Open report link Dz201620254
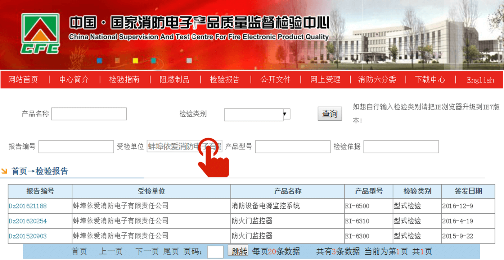The image size is (504, 260). pyautogui.click(x=28, y=221)
